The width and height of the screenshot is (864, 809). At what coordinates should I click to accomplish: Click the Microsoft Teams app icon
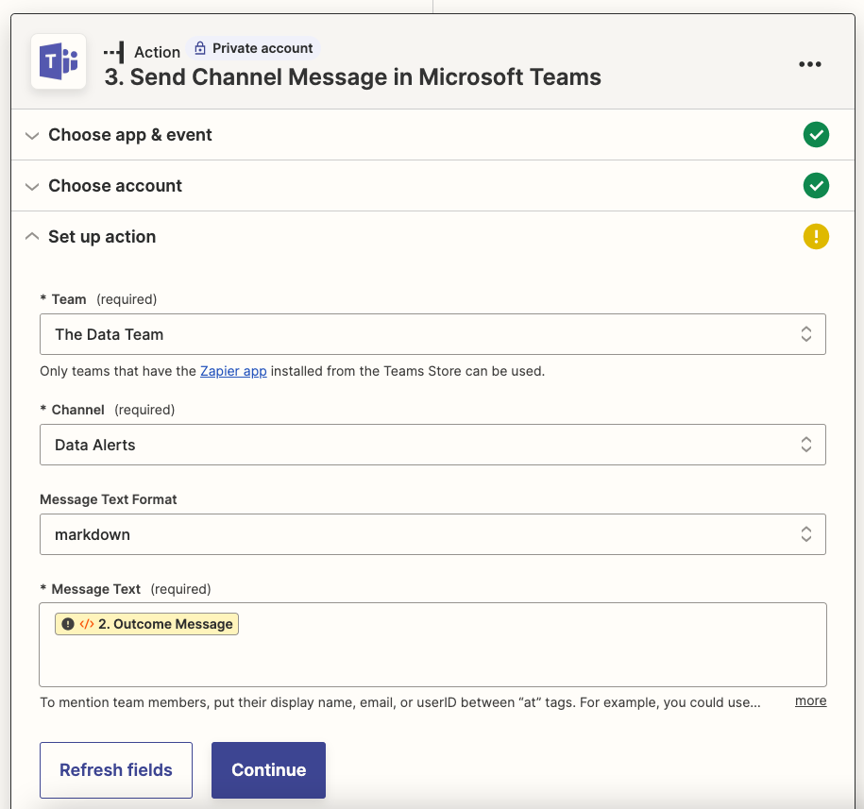point(59,63)
